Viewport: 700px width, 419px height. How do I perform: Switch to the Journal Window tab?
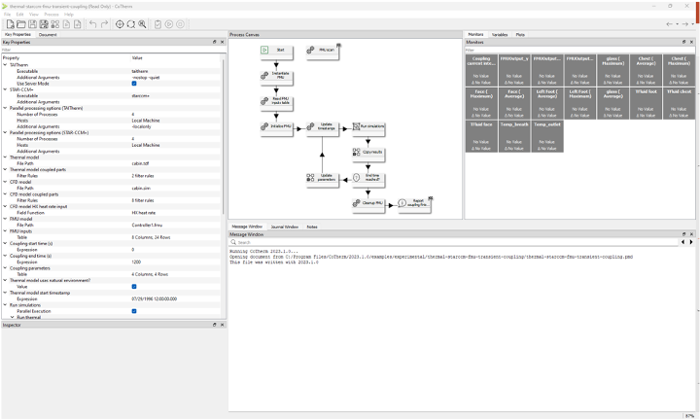tap(284, 227)
